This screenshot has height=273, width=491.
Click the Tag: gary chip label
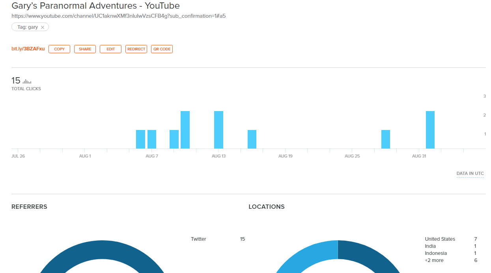tap(28, 27)
